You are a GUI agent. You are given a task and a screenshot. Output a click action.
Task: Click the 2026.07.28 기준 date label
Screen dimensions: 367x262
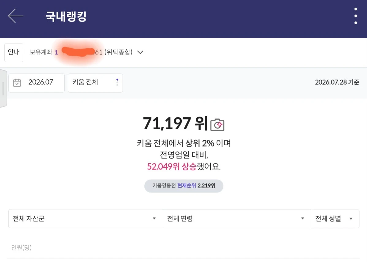337,82
